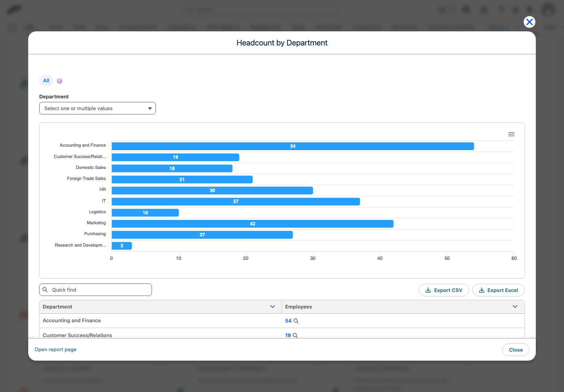Select the Customer Success bar showing 19
Image resolution: width=564 pixels, height=392 pixels.
click(175, 157)
